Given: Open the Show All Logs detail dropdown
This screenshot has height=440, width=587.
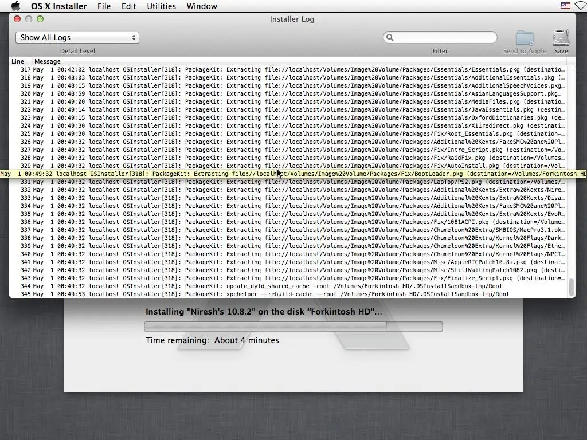Looking at the screenshot, I should coord(77,37).
